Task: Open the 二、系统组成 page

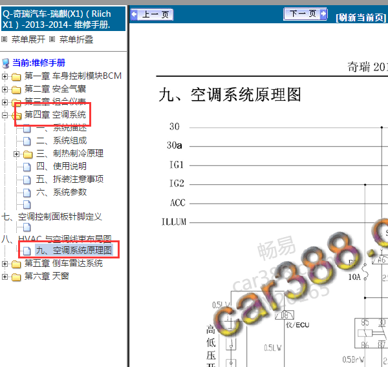Action: tap(61, 140)
